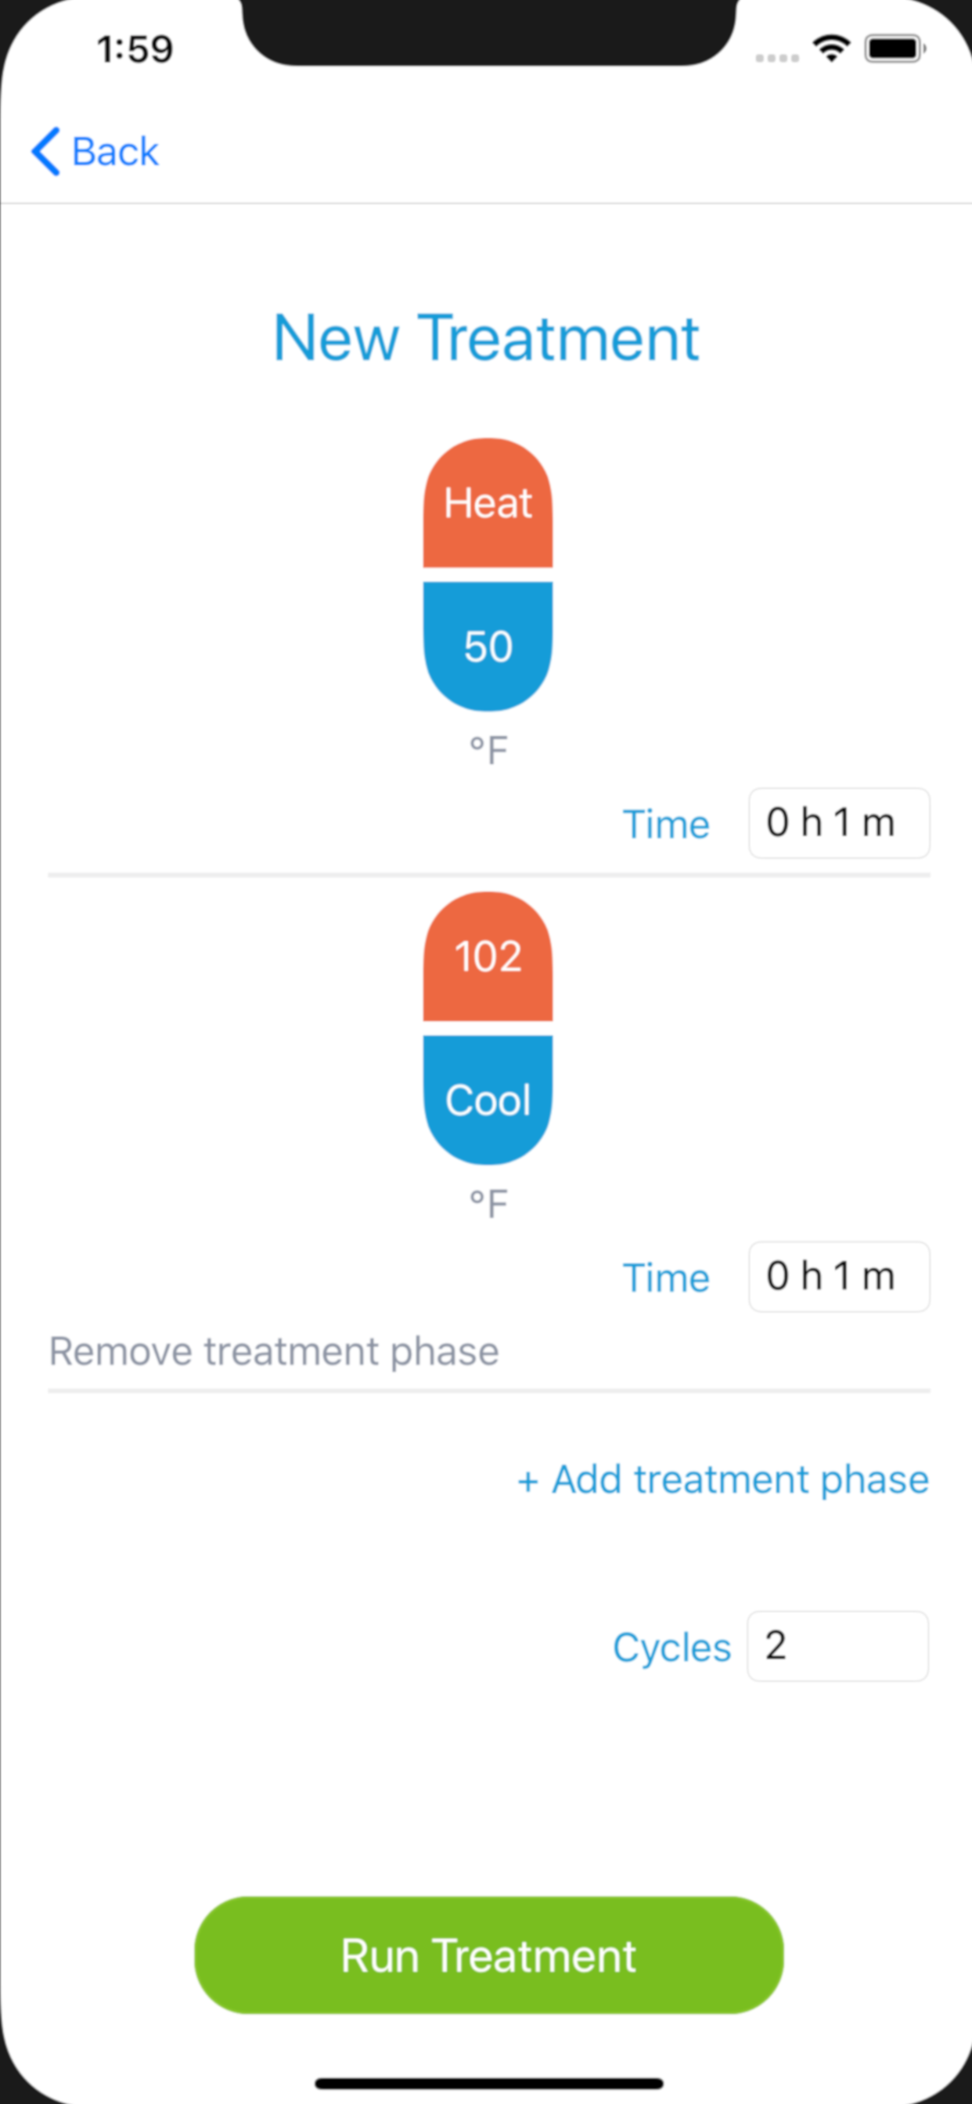The width and height of the screenshot is (972, 2104).
Task: Select the orange Heat pill half
Action: (x=488, y=503)
